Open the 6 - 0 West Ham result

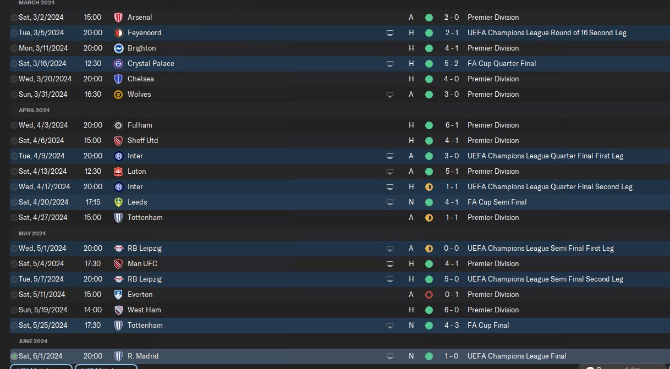pyautogui.click(x=451, y=310)
